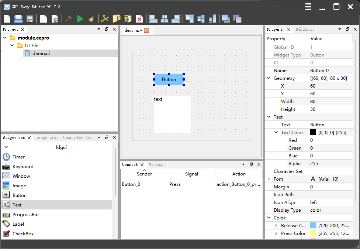Float the Project panel
Image resolution: width=360 pixels, height=249 pixels.
tap(107, 29)
